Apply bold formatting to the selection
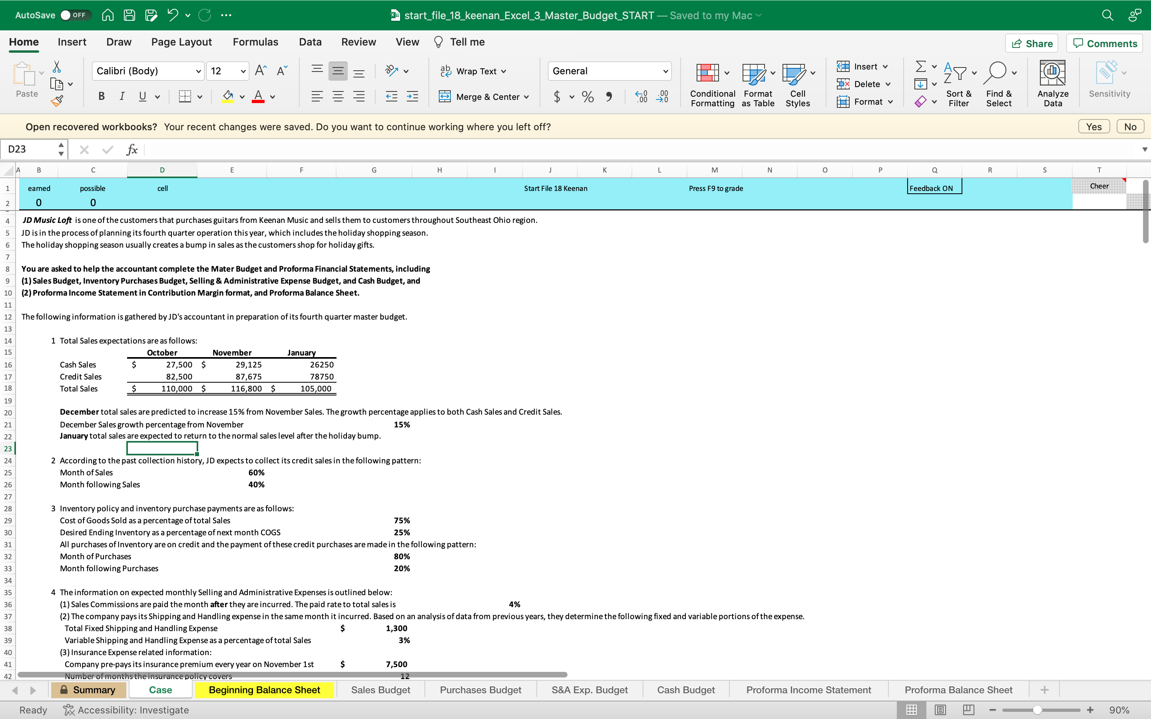 coord(101,97)
